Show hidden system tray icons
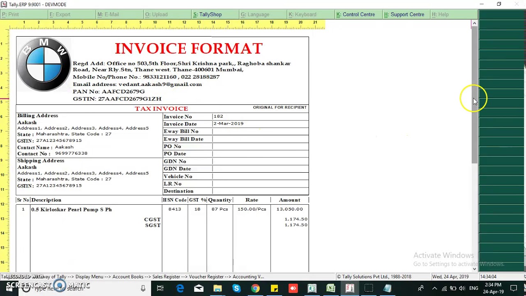 pos(434,288)
